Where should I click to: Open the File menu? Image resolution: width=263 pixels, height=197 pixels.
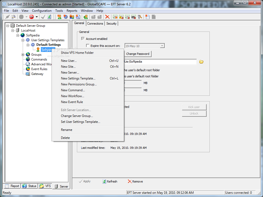coord(6,11)
